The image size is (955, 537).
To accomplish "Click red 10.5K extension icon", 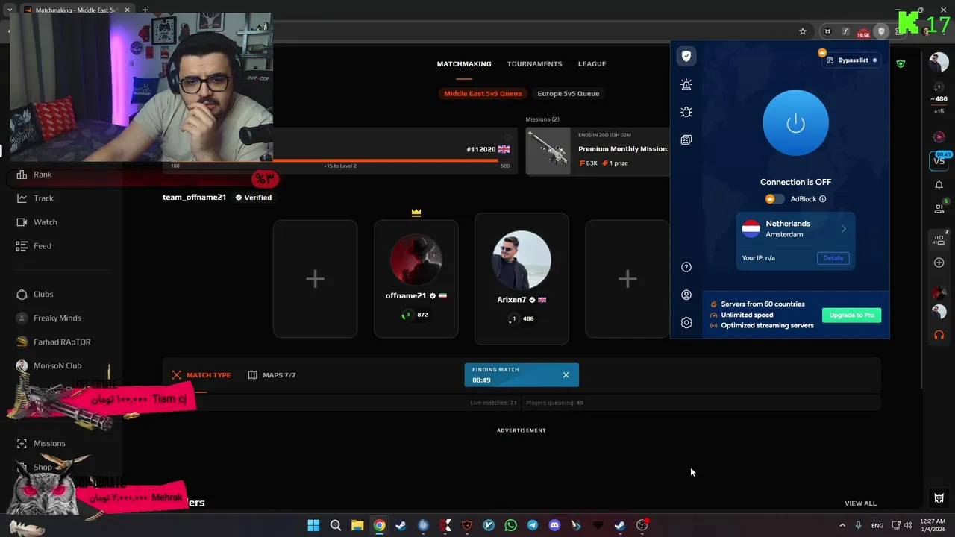I will (x=863, y=32).
